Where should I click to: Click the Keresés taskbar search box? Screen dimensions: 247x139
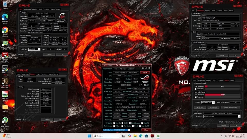pos(107,136)
